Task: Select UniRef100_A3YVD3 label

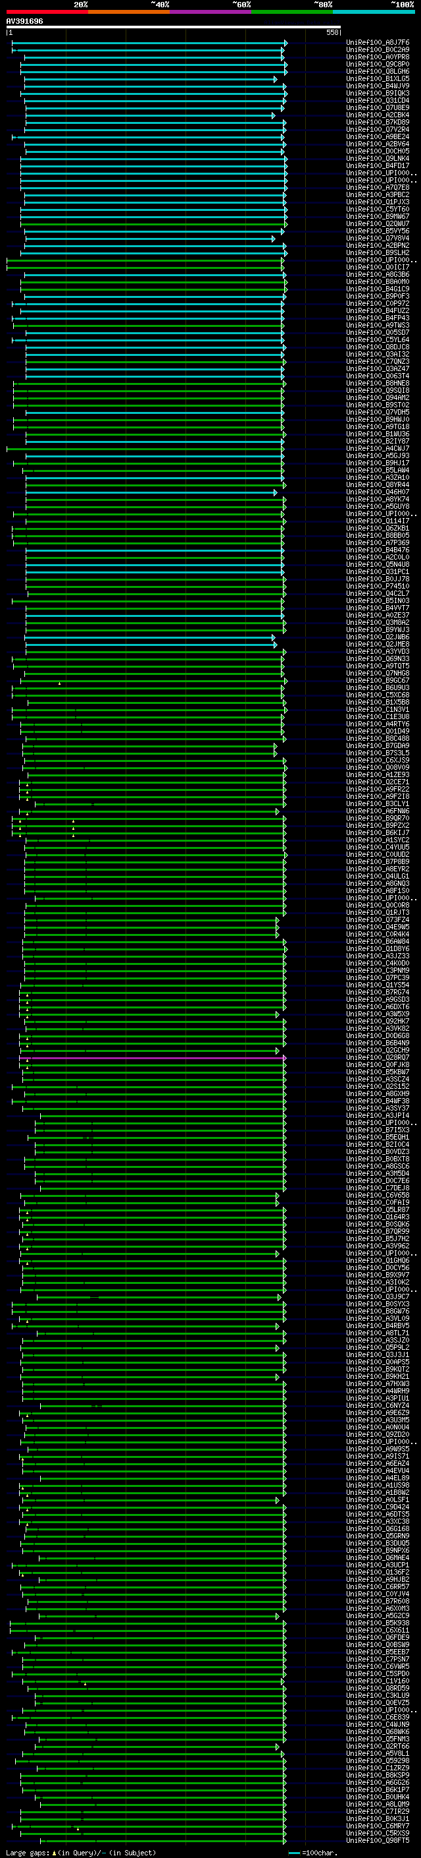Action: point(378,651)
